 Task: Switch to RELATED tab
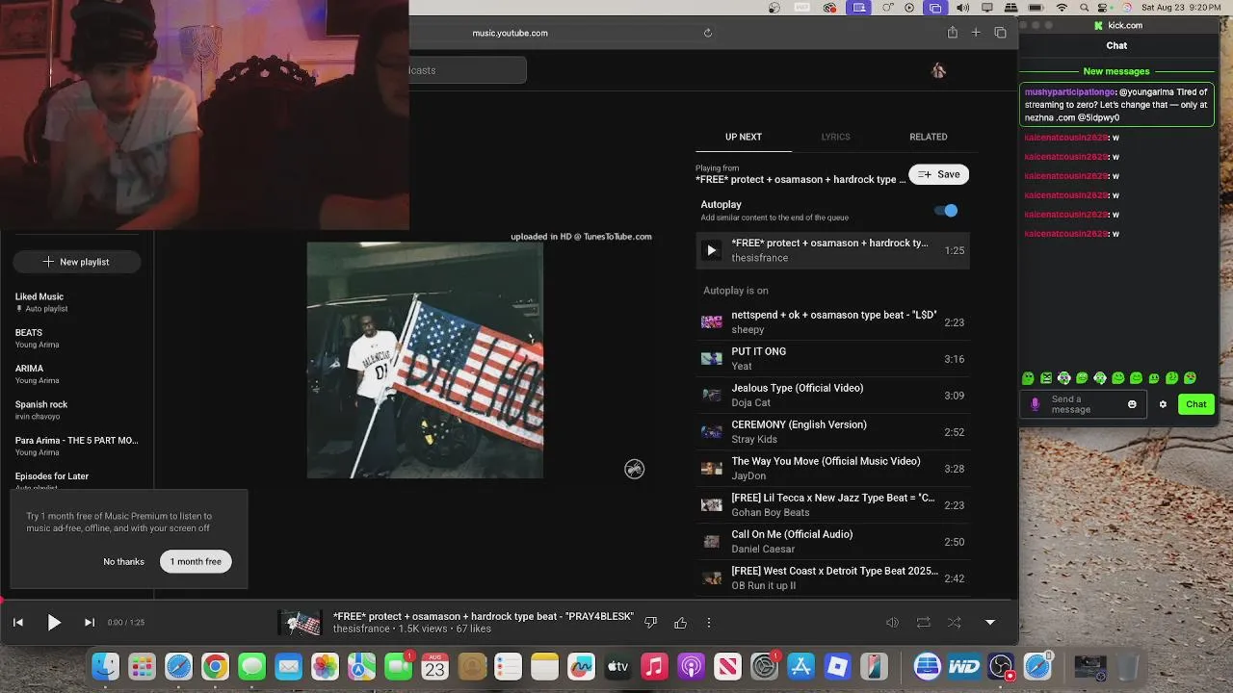[929, 137]
